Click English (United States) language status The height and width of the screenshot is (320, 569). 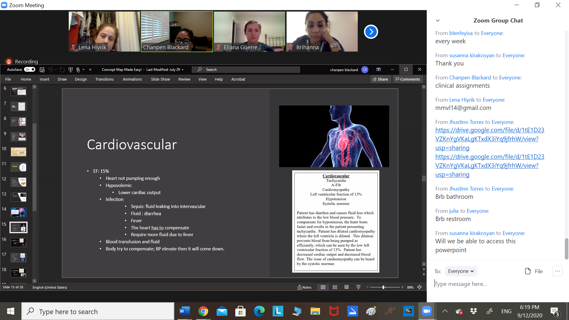50,287
